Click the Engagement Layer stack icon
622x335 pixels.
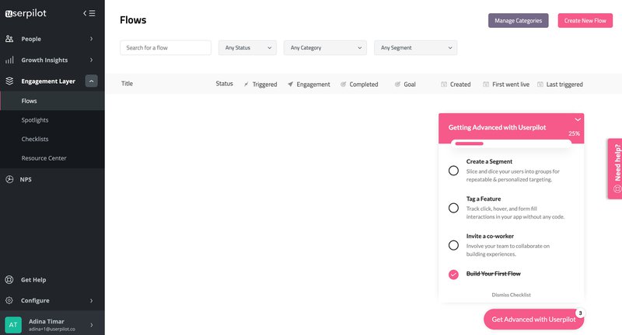point(9,81)
